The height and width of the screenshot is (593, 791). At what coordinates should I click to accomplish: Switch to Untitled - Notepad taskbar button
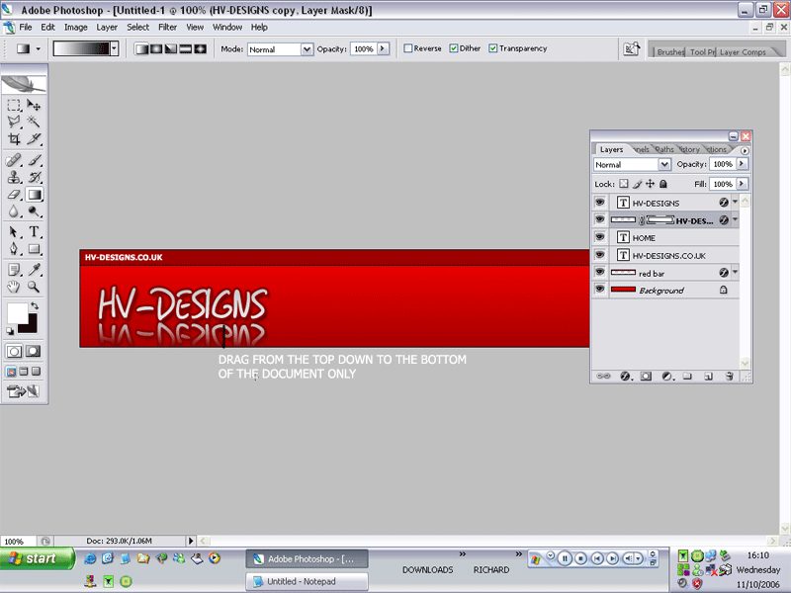[307, 581]
